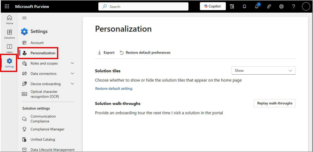Click the Roles and scopes icon
The width and height of the screenshot is (313, 152).
pos(24,63)
